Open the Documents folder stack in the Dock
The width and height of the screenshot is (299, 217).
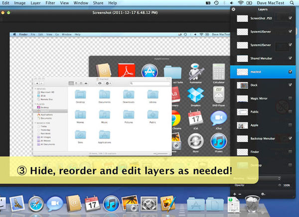214,204
